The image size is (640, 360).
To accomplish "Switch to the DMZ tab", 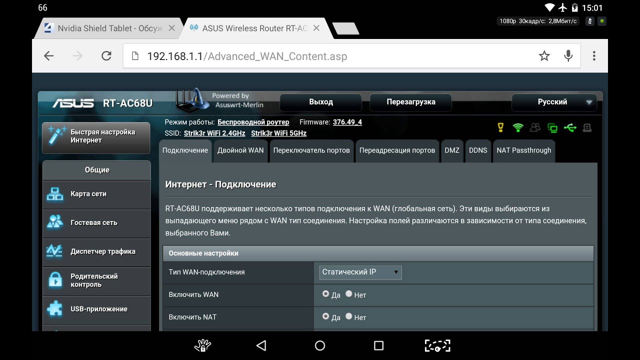I will tap(452, 150).
